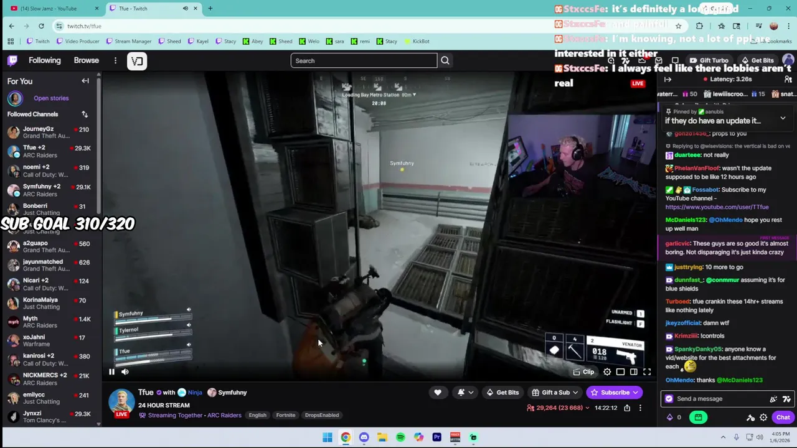Image resolution: width=797 pixels, height=448 pixels.
Task: Open the Bits balance icon in chat
Action: pos(670,418)
